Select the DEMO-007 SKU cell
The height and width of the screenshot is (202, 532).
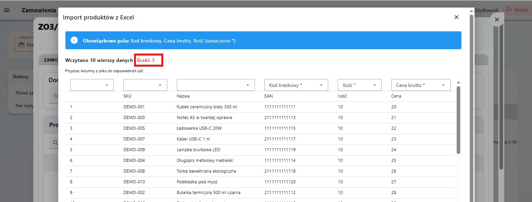point(134,139)
